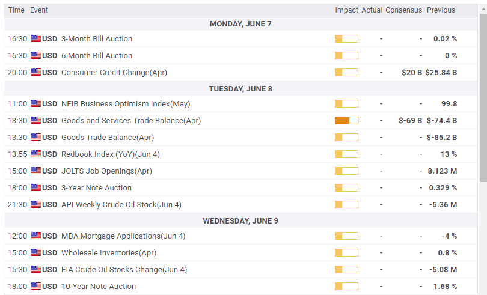Viewport: 487px width, 295px height.
Task: Open the Wholesale Inventories(Apr) event
Action: (x=109, y=252)
